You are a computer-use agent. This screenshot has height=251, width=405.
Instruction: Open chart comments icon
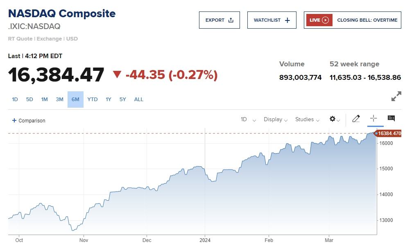click(391, 119)
